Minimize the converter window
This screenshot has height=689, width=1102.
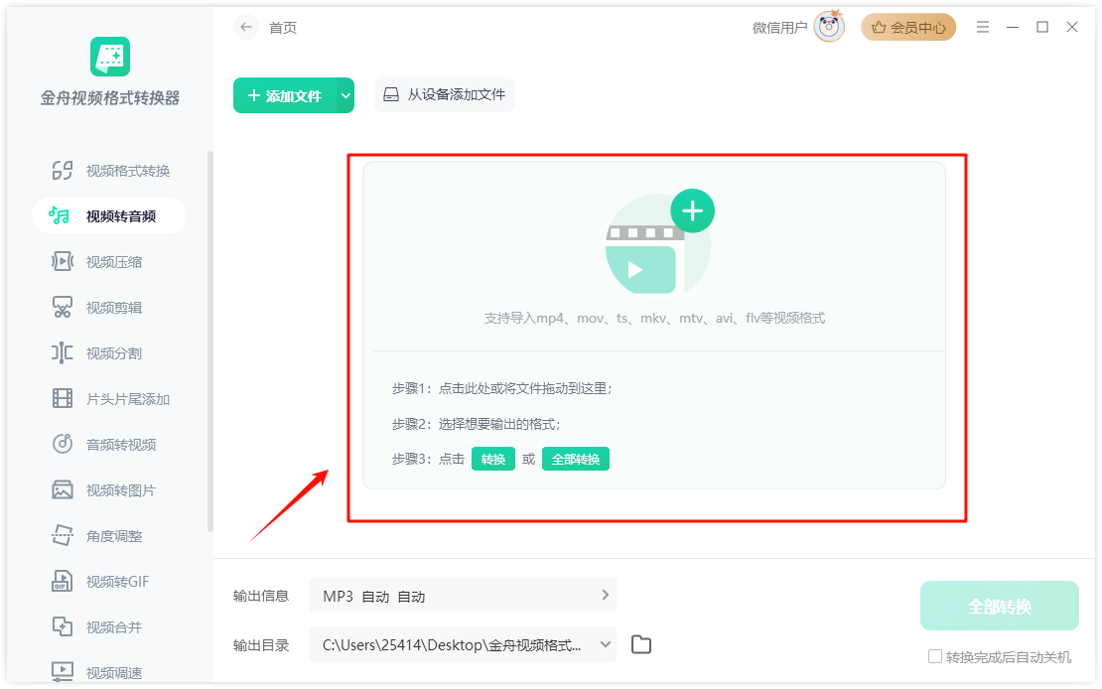pos(1012,28)
